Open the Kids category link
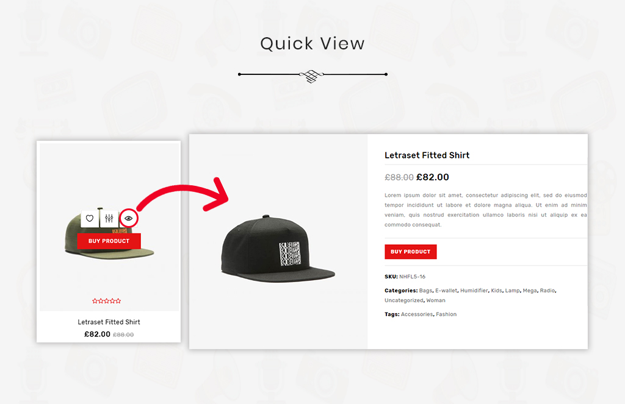Image resolution: width=625 pixels, height=404 pixels. click(x=496, y=291)
